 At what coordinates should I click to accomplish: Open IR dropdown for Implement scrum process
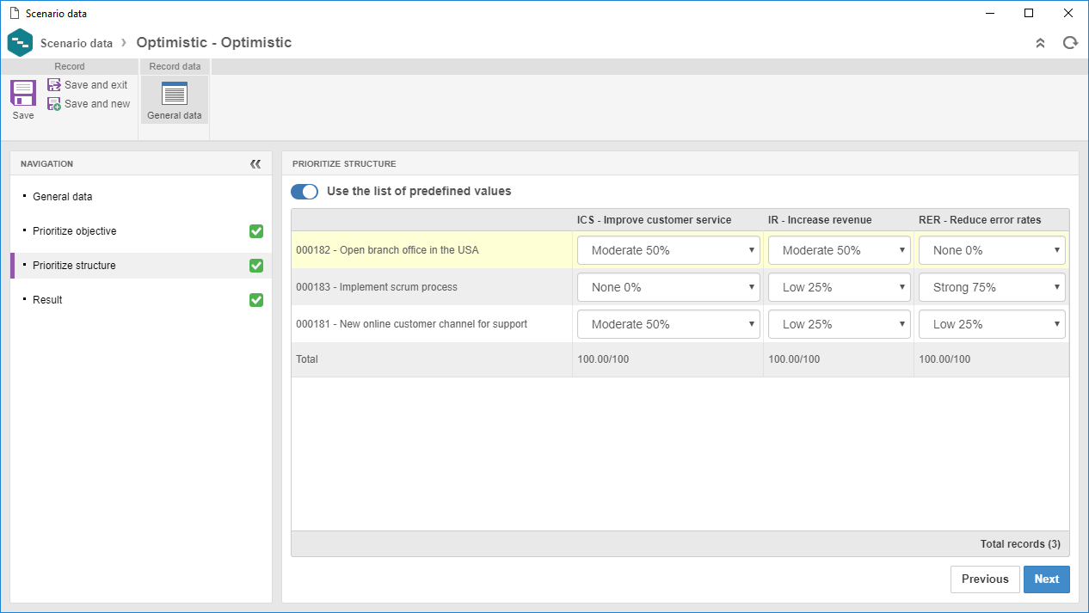840,287
